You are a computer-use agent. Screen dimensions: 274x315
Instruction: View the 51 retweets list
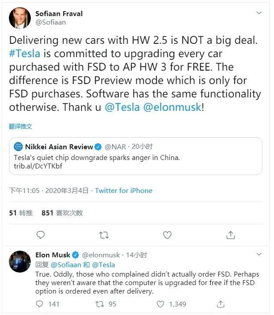click(x=21, y=213)
